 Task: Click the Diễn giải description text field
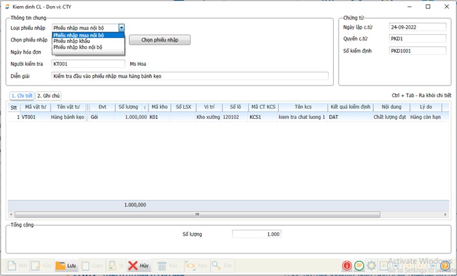(x=190, y=76)
